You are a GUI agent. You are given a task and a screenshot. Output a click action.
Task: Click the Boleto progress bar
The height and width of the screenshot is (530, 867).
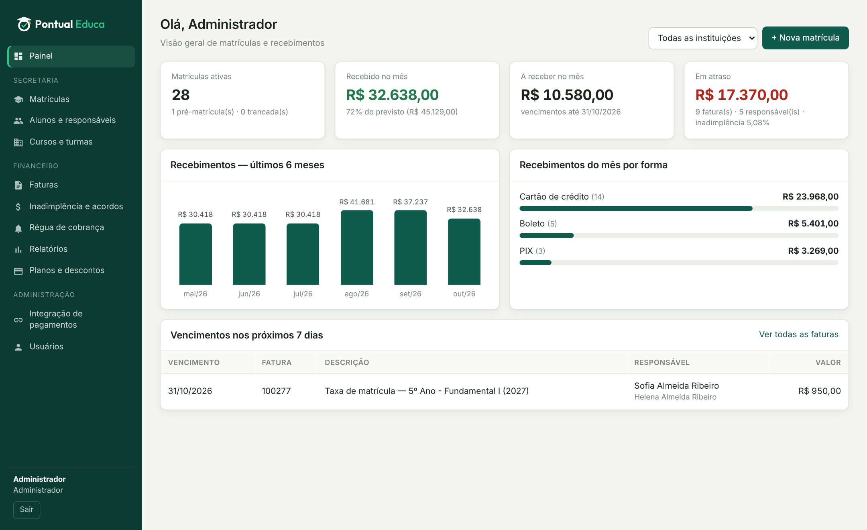pyautogui.click(x=679, y=236)
